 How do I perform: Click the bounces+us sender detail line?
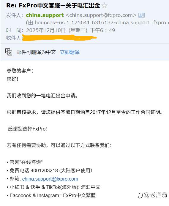pyautogui.click(x=97, y=23)
